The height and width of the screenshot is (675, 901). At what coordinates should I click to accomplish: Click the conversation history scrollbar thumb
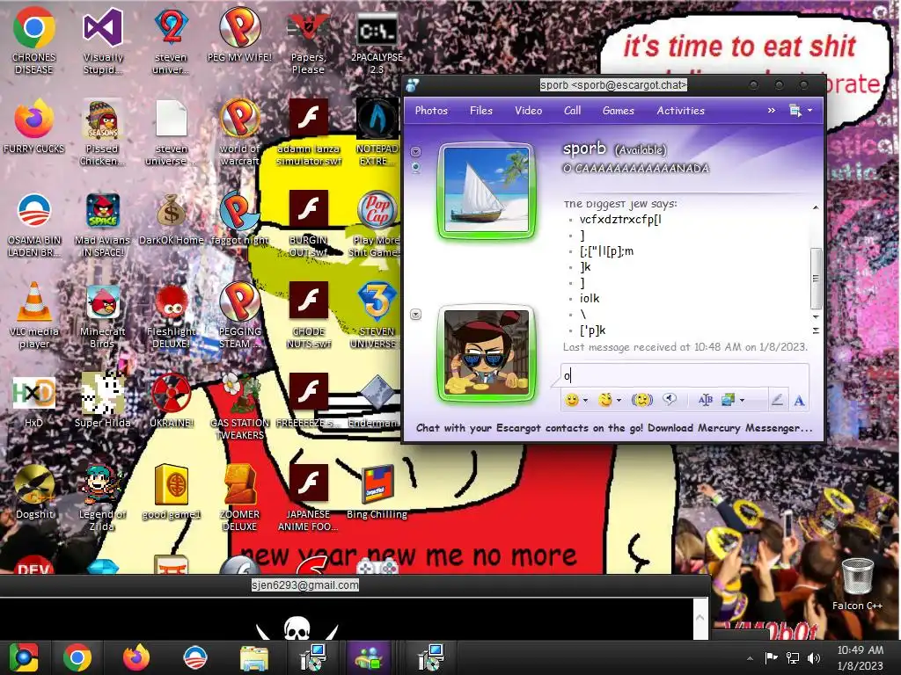click(816, 278)
